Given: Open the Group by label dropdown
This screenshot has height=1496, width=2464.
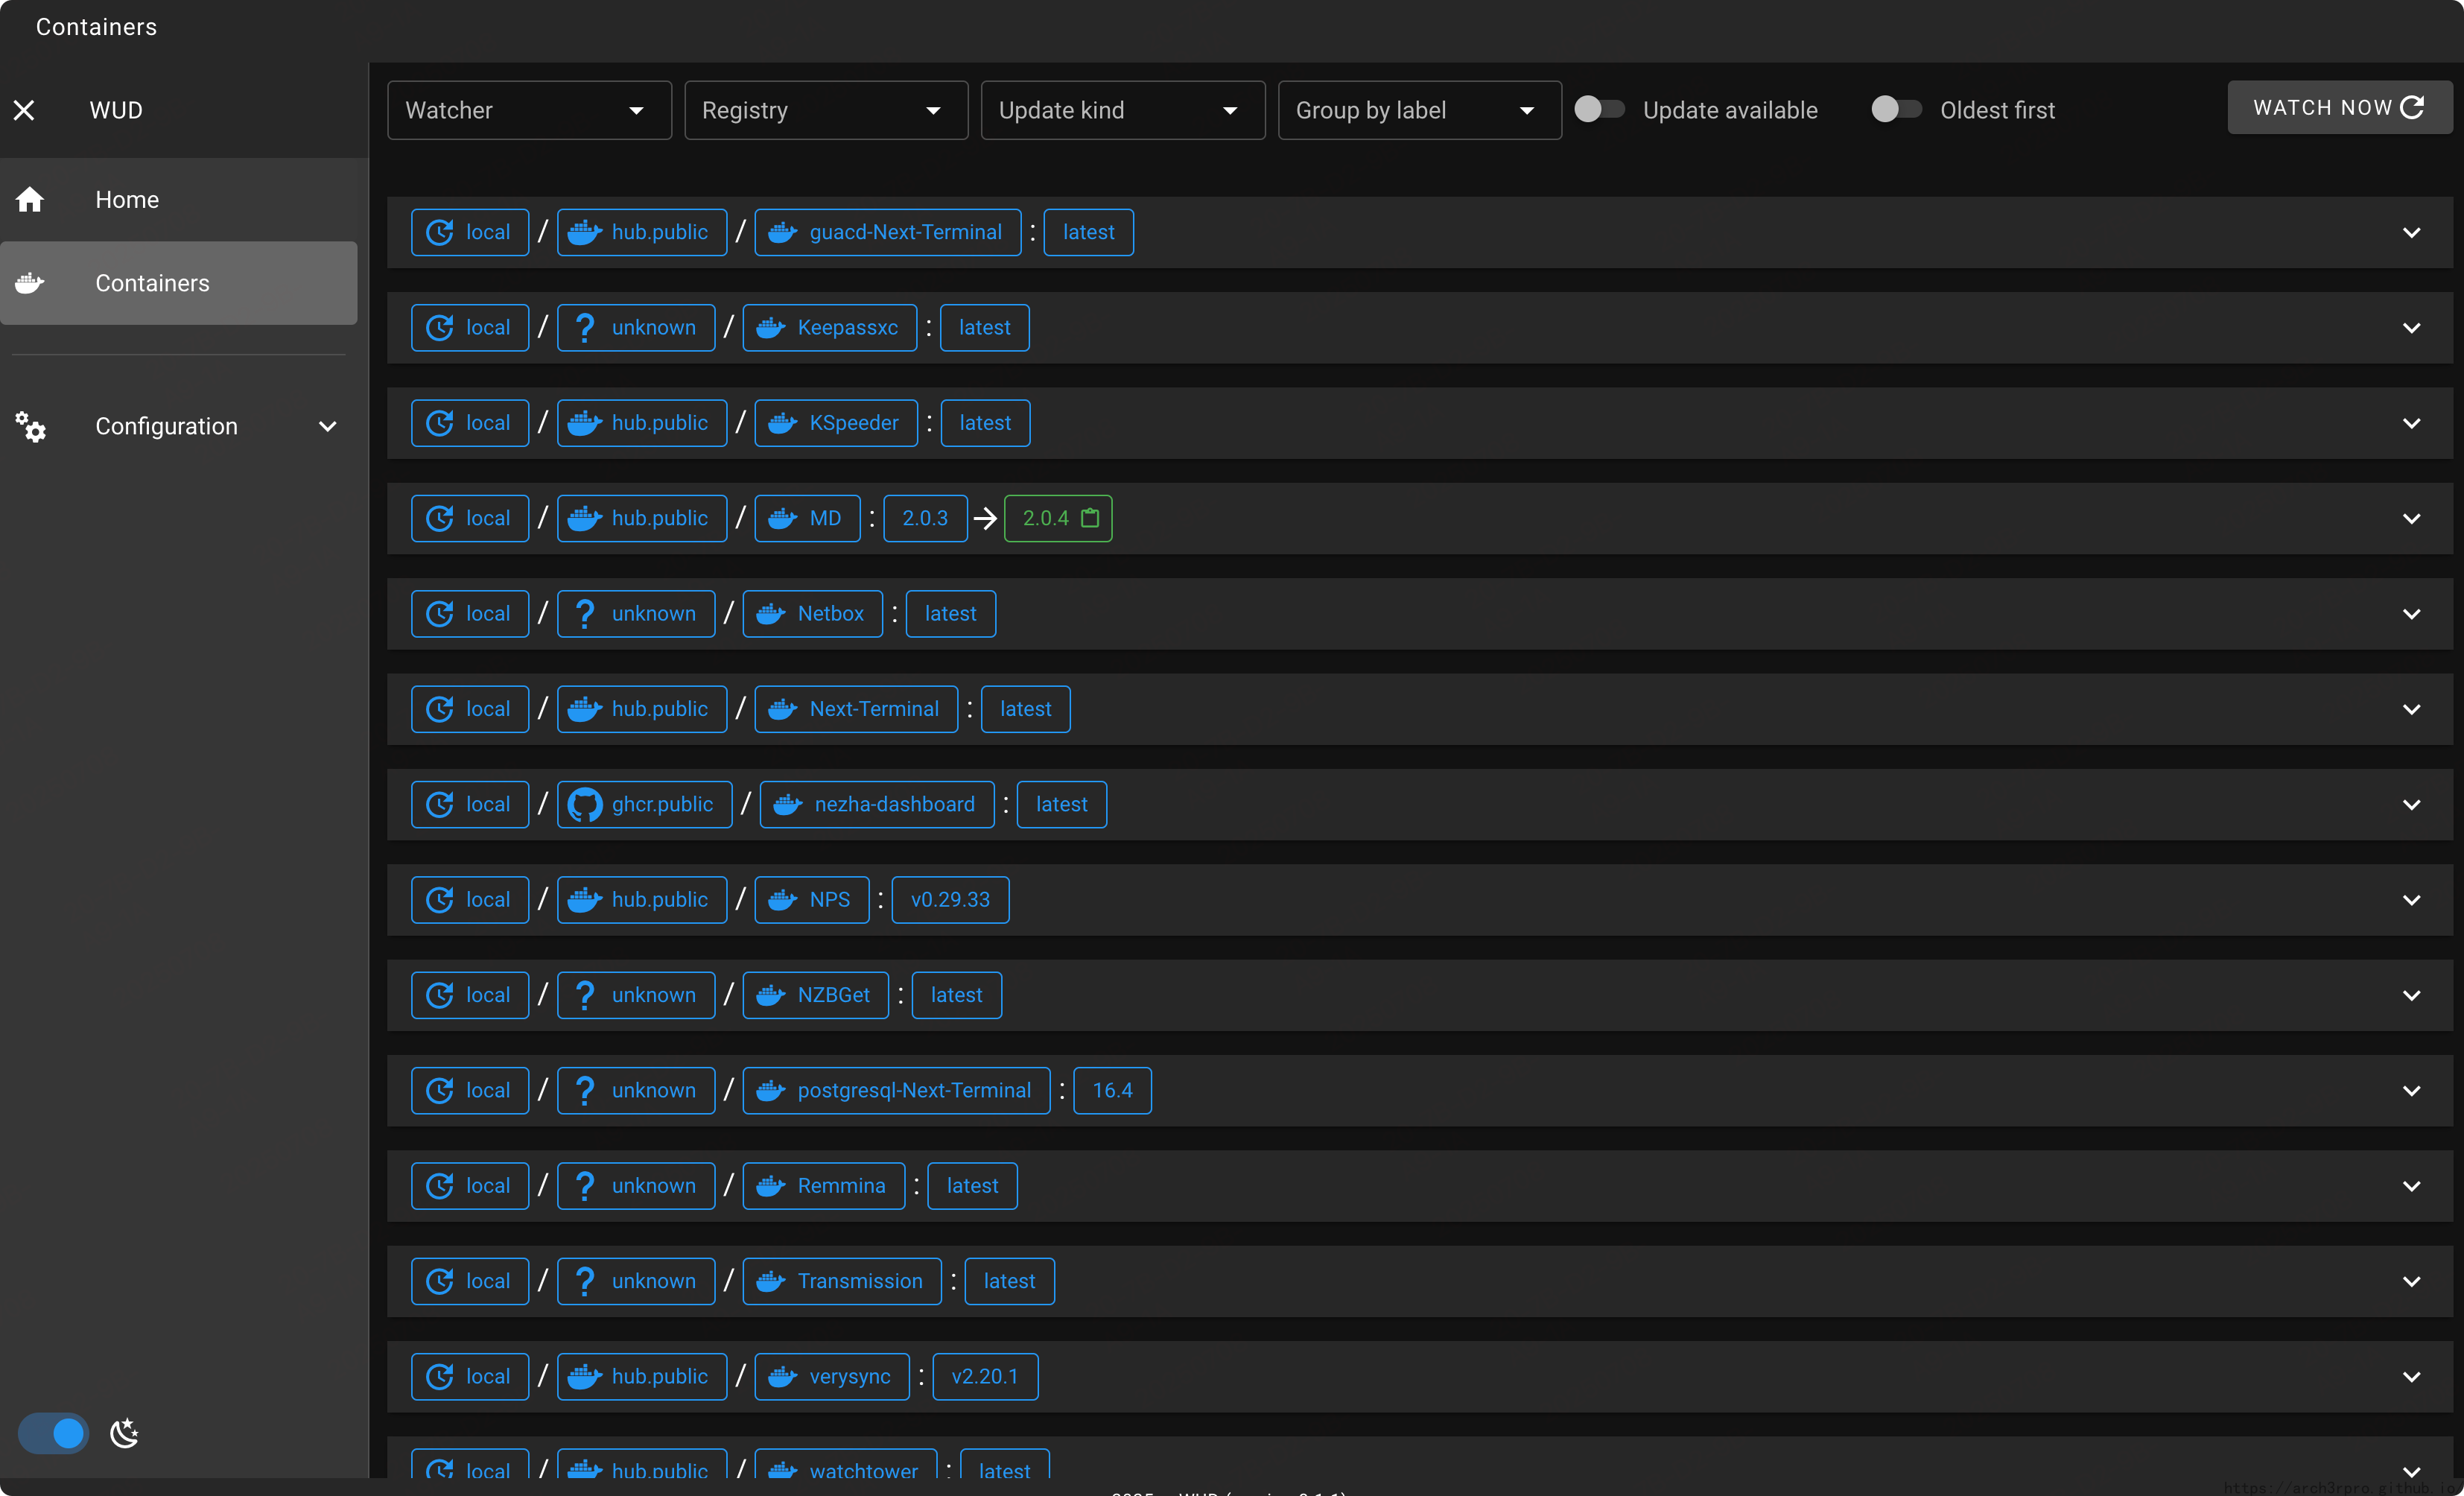Looking at the screenshot, I should [1418, 110].
